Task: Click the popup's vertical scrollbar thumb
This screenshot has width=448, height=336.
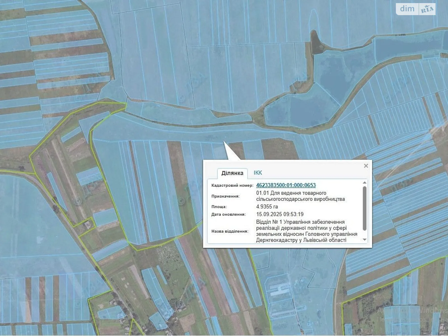Action: point(364,208)
